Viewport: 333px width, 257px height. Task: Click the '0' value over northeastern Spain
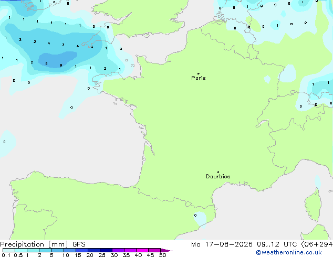[195, 216]
